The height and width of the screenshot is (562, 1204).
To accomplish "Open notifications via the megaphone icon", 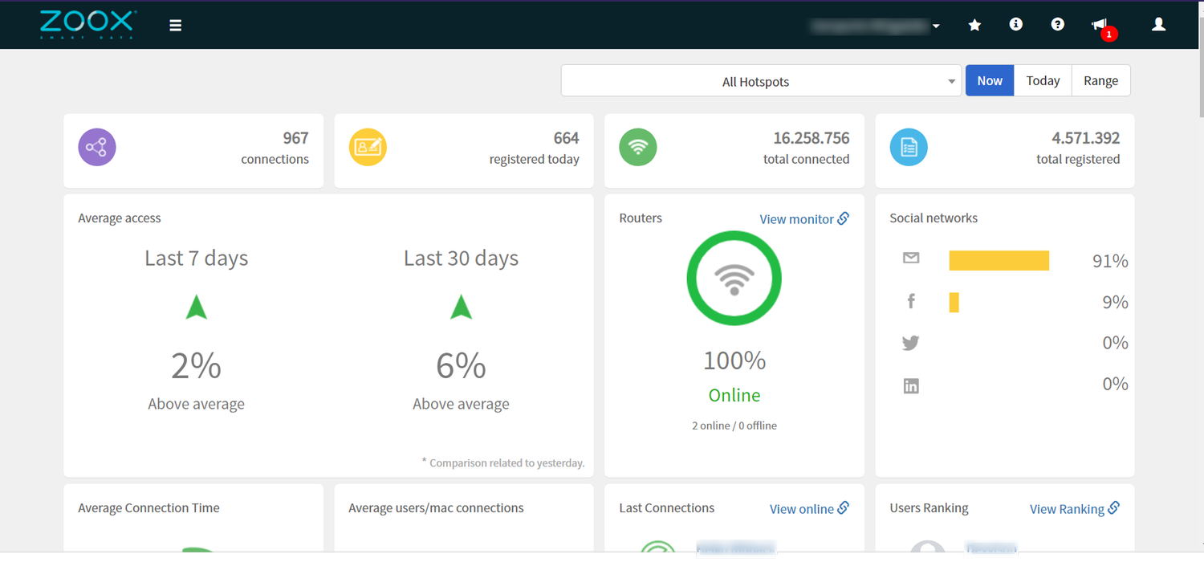I will point(1099,23).
